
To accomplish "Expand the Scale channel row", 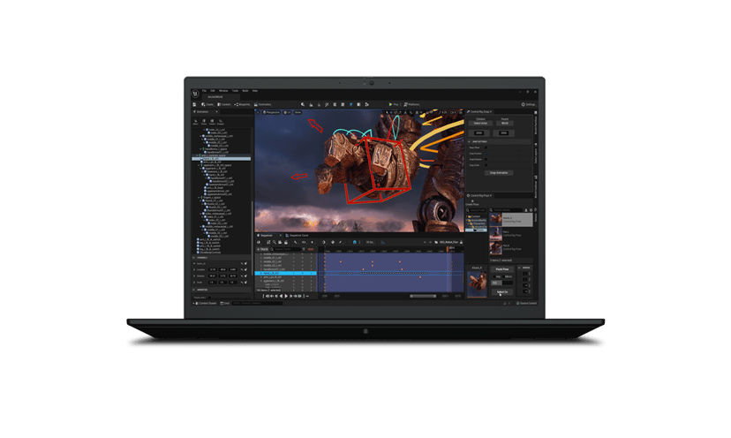I will [x=194, y=283].
